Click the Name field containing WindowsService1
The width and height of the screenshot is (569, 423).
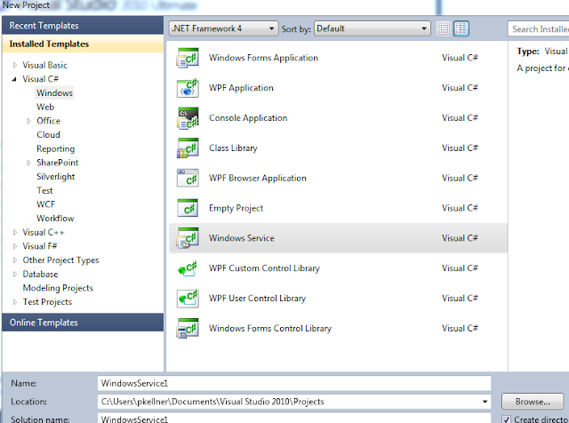tap(294, 383)
